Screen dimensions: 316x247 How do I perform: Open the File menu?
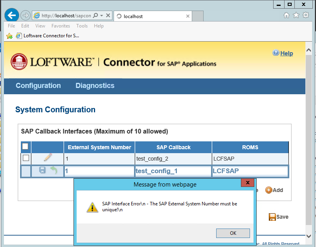click(11, 26)
